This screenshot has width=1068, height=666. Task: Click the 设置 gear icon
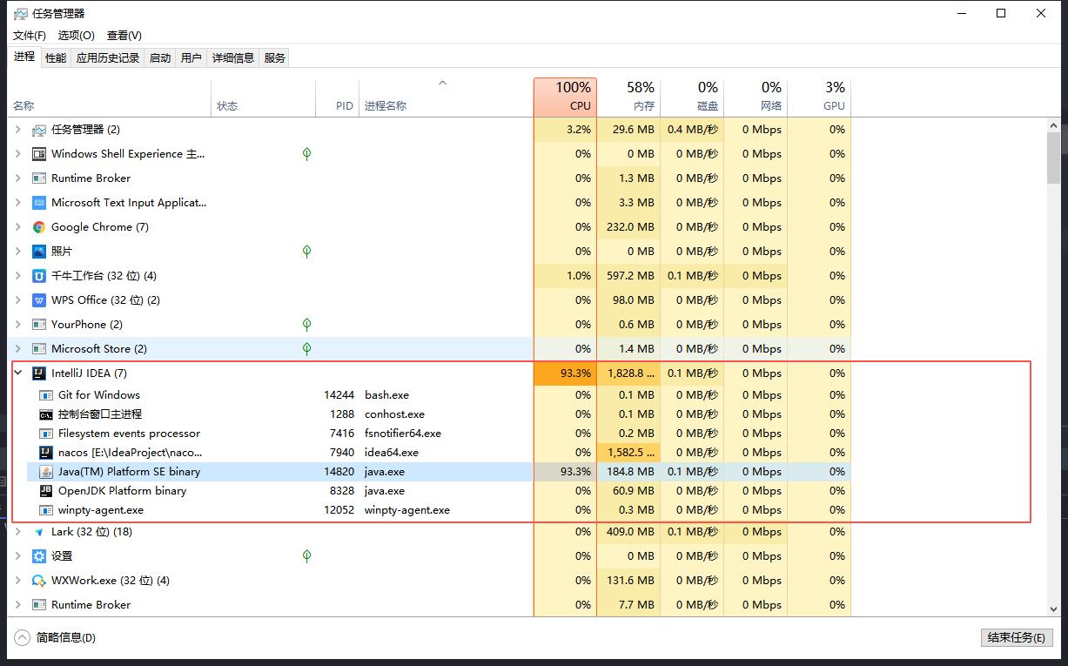point(39,556)
